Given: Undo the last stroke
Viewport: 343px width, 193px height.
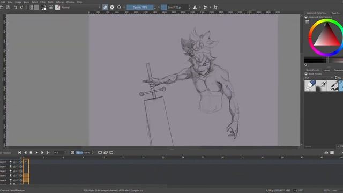Looking at the screenshot, I should point(16,7).
